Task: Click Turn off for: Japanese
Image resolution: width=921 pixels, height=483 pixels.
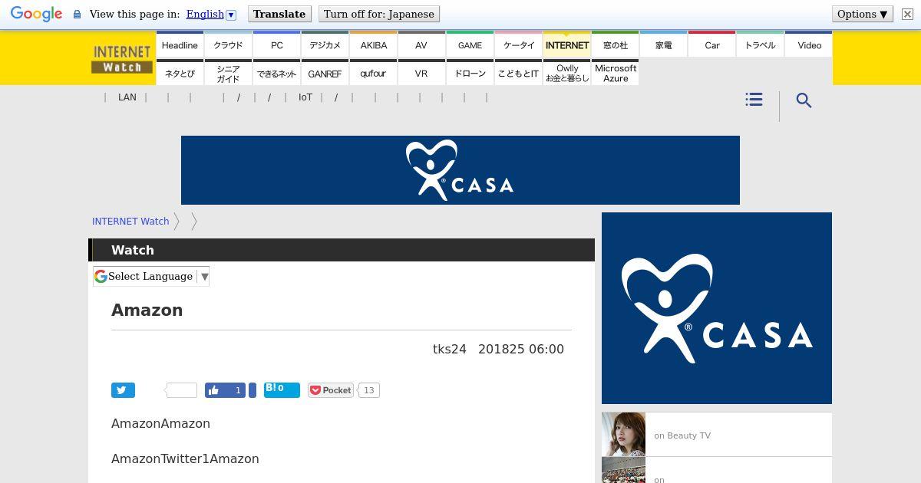Action: (379, 14)
